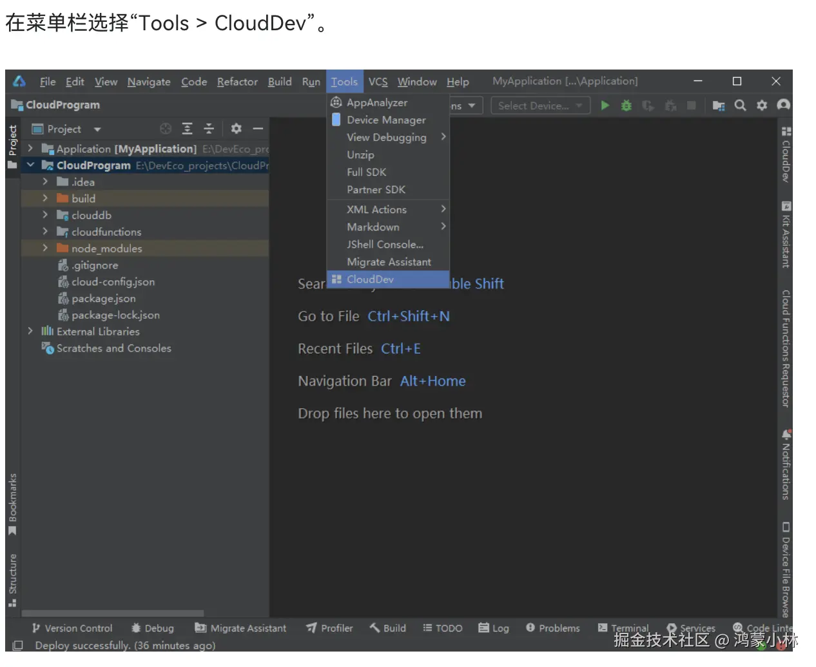Select the cloud-config.json file

pyautogui.click(x=106, y=281)
